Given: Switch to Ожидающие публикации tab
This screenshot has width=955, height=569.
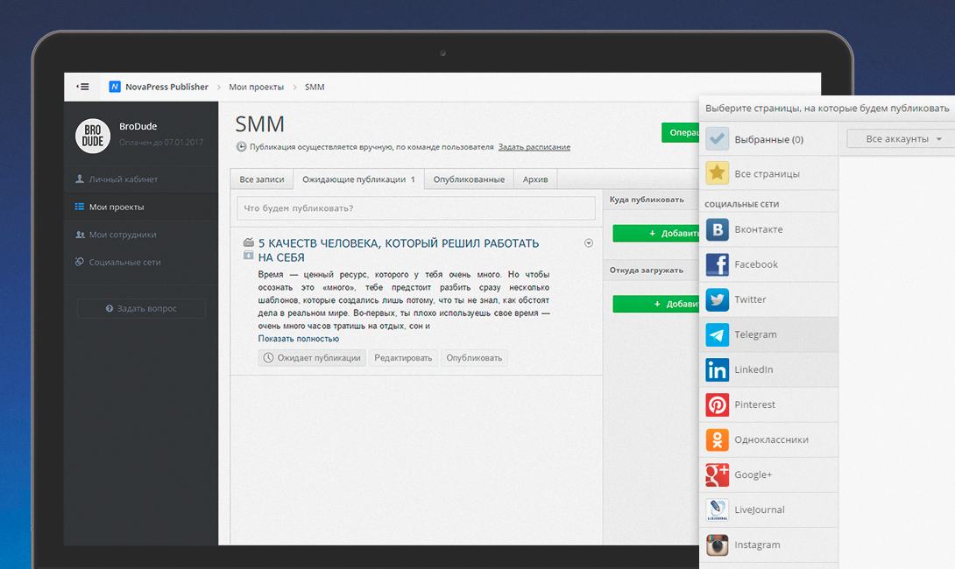Looking at the screenshot, I should (358, 179).
